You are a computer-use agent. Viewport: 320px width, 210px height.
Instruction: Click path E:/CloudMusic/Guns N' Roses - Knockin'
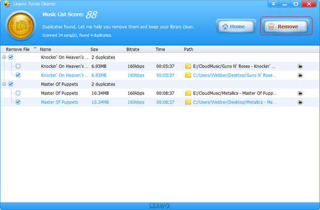tap(234, 66)
